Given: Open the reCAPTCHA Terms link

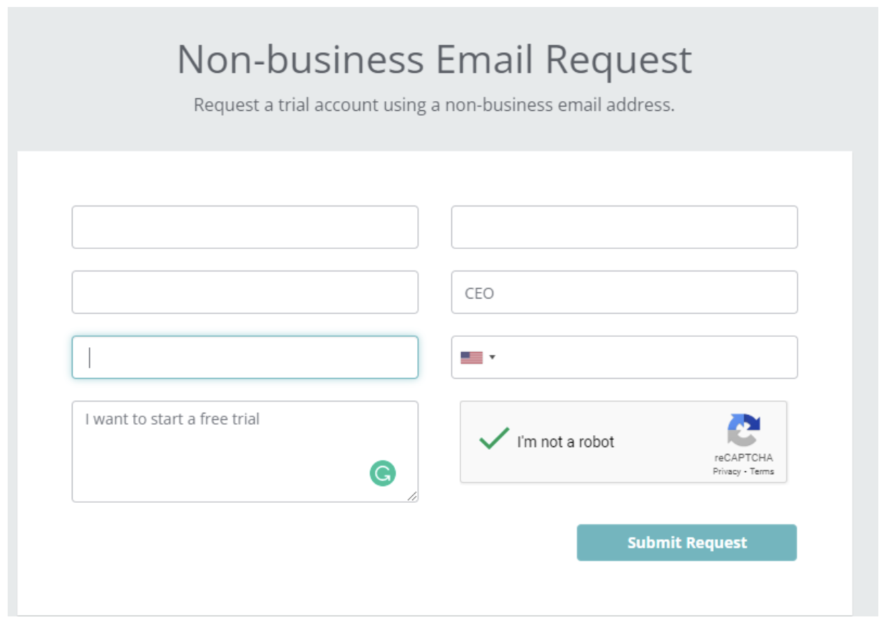Looking at the screenshot, I should click(762, 471).
